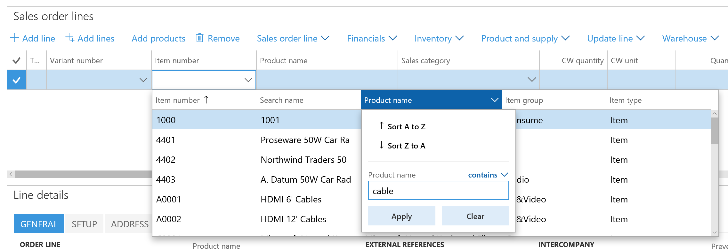Open the Item number dropdown in the row
The image size is (728, 250).
[x=248, y=80]
